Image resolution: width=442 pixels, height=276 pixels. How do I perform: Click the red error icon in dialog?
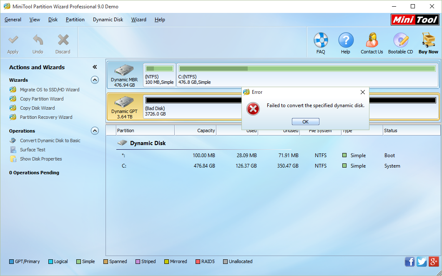(253, 109)
